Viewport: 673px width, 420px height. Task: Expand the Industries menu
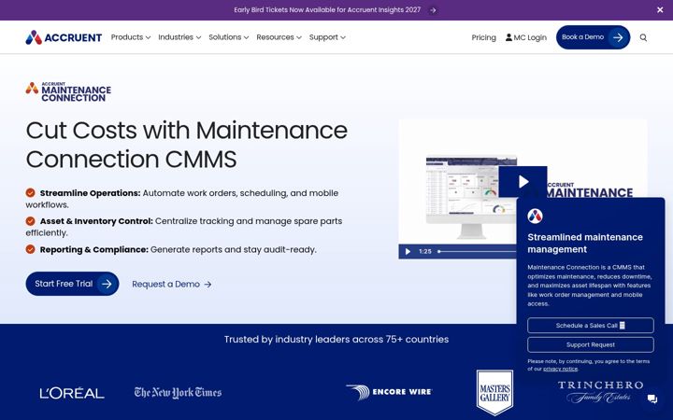179,37
